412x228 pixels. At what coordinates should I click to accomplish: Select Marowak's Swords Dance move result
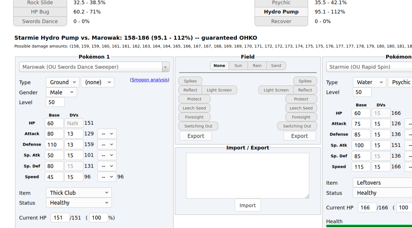40,21
